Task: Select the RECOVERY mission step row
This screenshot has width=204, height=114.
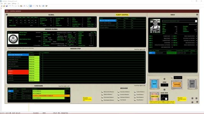Action: (76, 80)
